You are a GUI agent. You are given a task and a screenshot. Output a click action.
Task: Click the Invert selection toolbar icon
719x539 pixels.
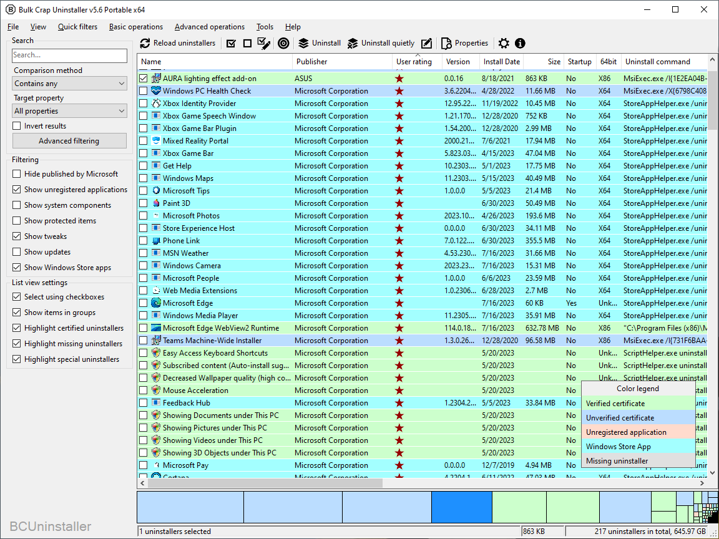(263, 43)
